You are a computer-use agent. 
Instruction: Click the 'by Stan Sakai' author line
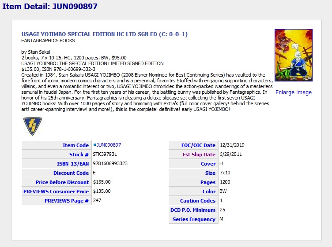click(36, 52)
